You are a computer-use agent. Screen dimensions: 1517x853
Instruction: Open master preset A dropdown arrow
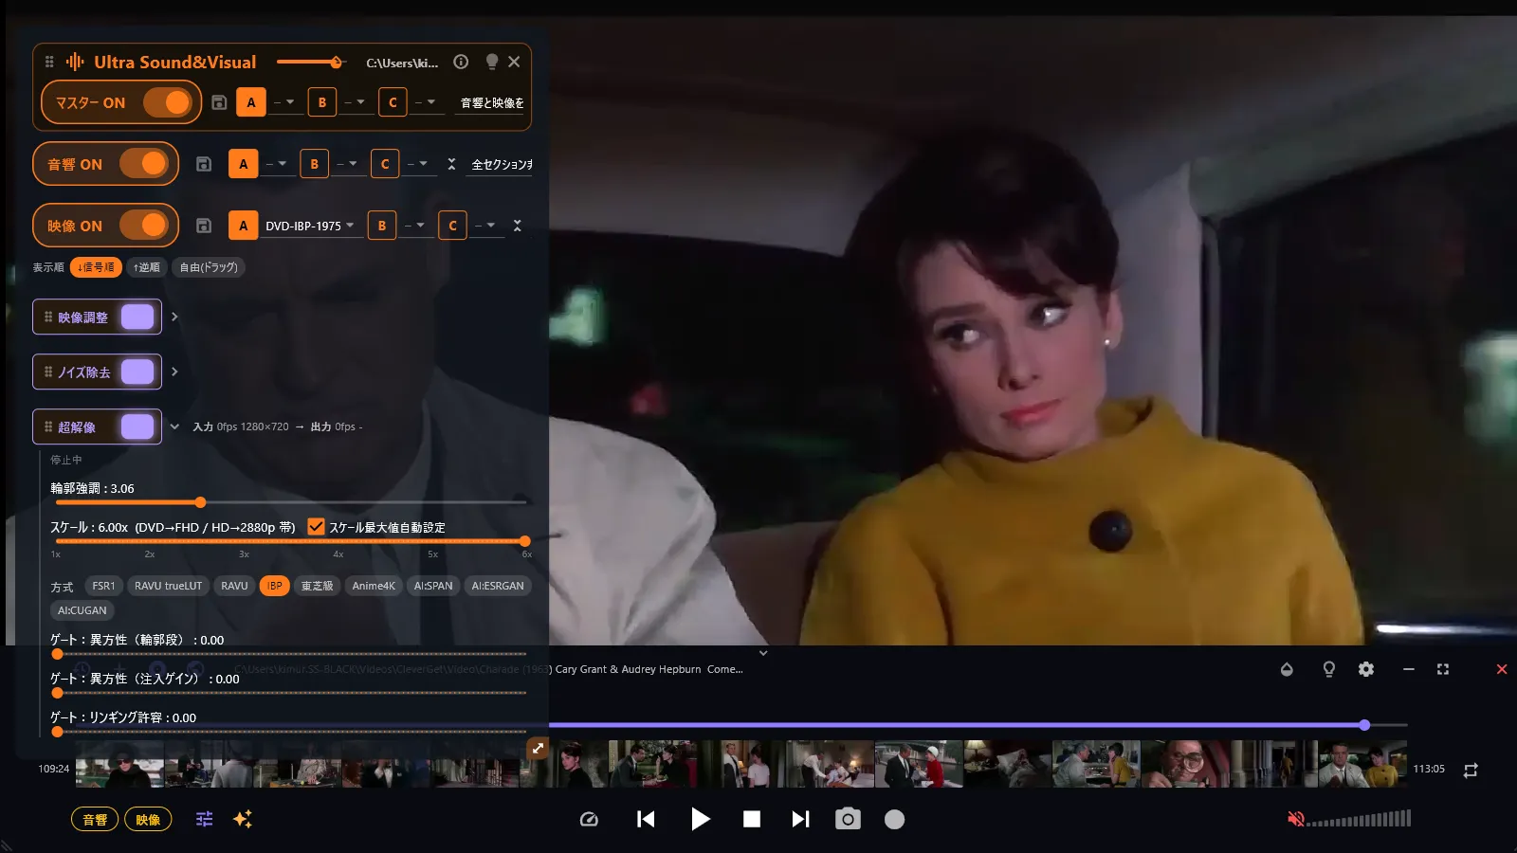tap(290, 102)
